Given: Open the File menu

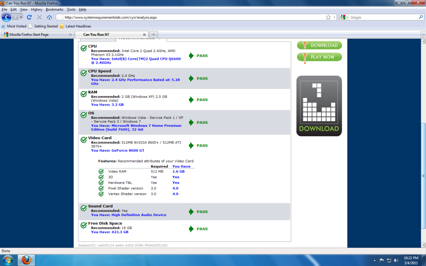Looking at the screenshot, I should tap(4, 10).
